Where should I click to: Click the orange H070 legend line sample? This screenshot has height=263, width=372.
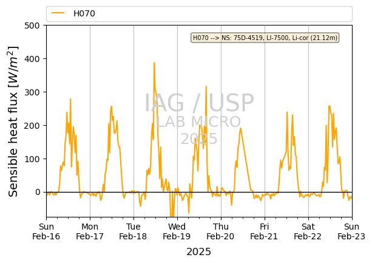pyautogui.click(x=58, y=13)
